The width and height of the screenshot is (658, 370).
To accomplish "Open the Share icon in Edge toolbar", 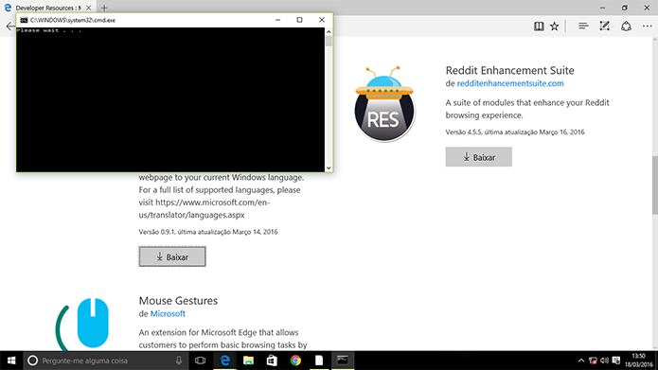I will 626,26.
